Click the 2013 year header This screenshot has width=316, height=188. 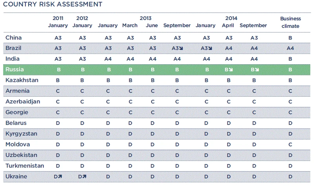145,18
